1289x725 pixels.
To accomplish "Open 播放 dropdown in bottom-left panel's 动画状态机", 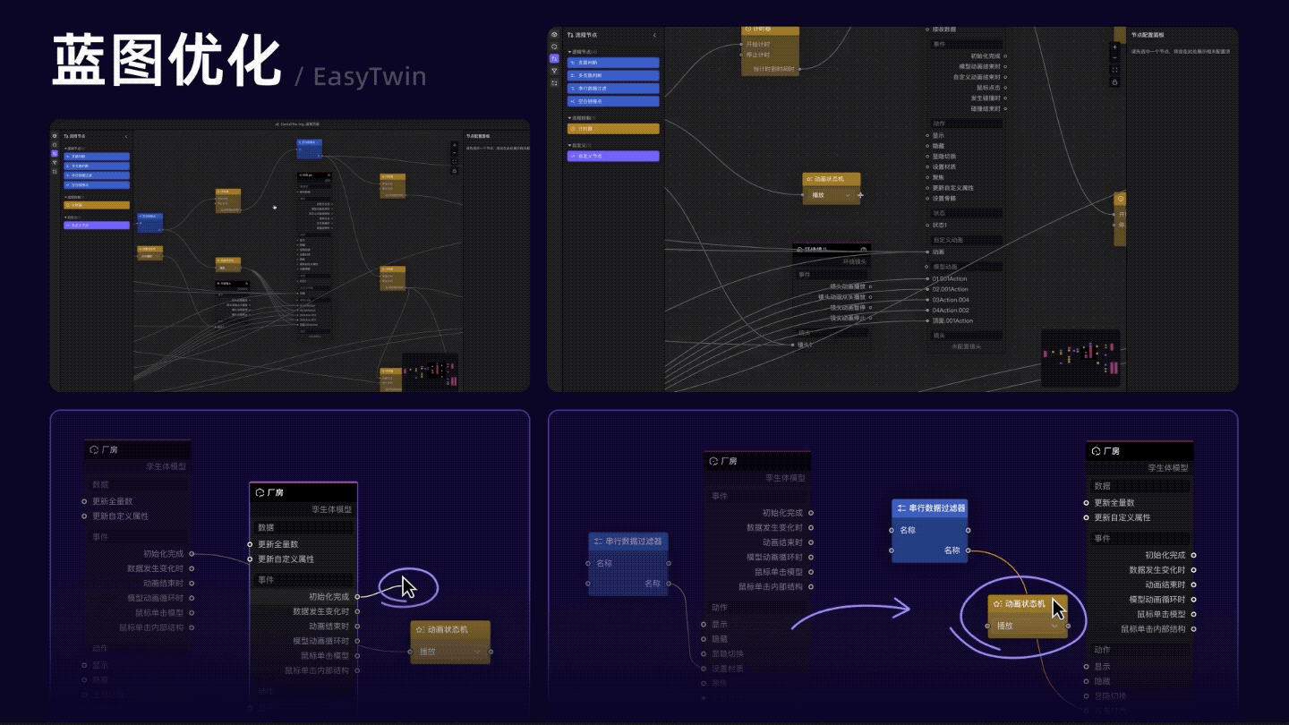I will click(x=450, y=652).
